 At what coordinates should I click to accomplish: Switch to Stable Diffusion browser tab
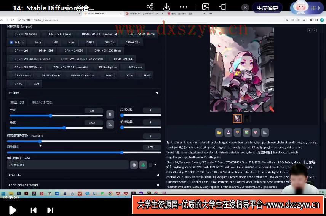tap(102, 14)
